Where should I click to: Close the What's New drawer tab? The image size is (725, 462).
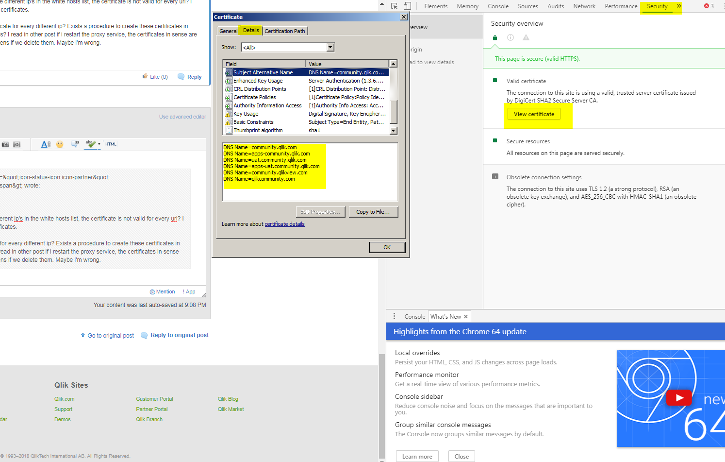tap(466, 317)
